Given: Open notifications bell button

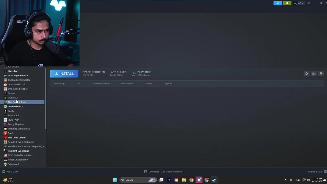Looking at the screenshot, I should click(x=287, y=3).
